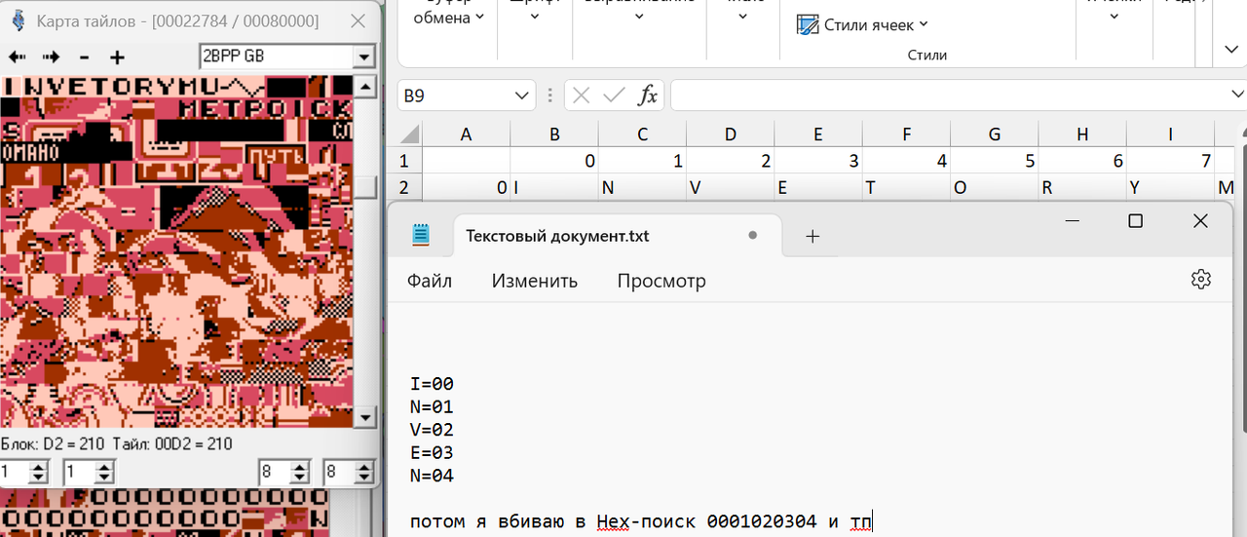The width and height of the screenshot is (1247, 537).
Task: Open the Изменить menu in Notepad
Action: point(535,281)
